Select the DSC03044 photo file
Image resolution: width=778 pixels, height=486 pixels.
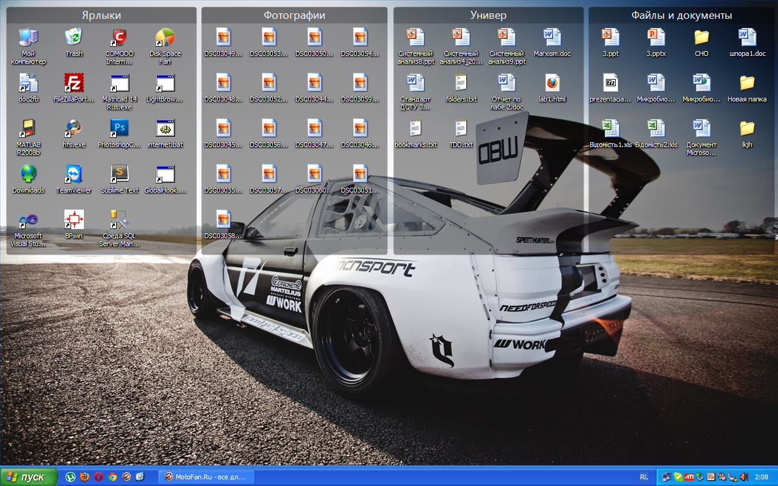coord(315,83)
